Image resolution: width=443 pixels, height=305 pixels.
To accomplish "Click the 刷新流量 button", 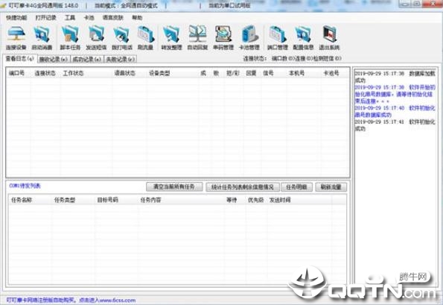I will [331, 186].
